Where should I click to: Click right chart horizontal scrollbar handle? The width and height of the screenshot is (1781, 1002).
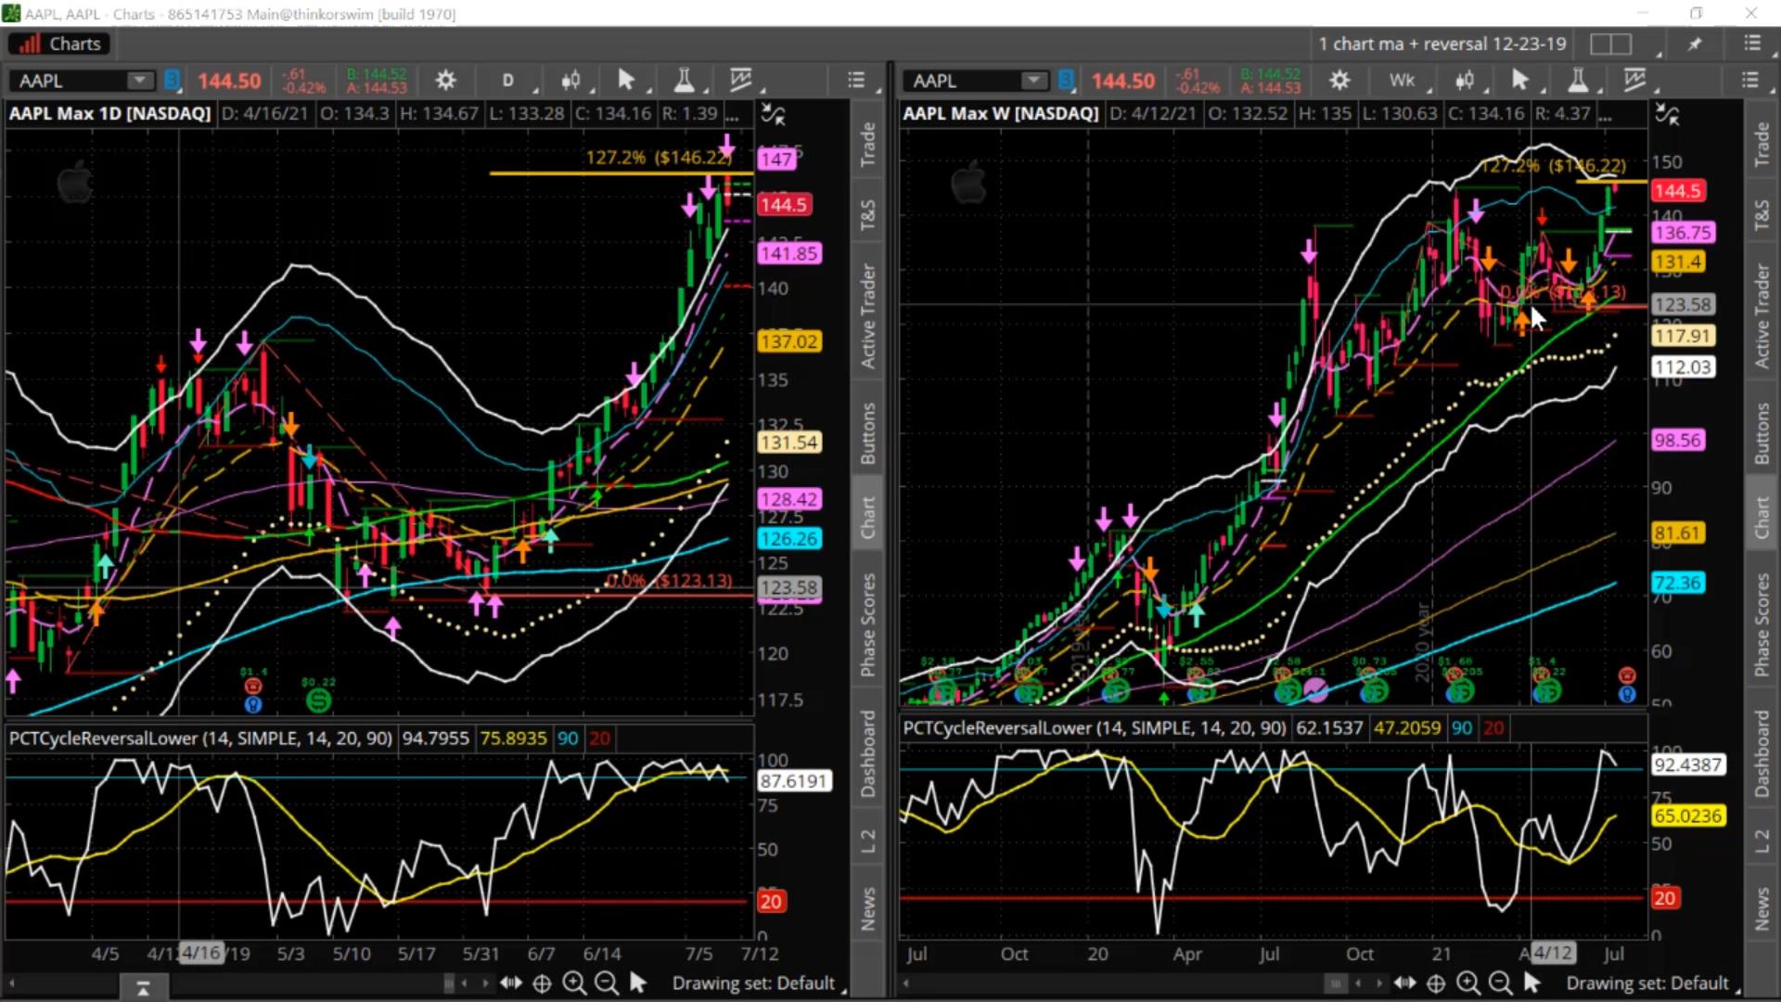(1335, 983)
